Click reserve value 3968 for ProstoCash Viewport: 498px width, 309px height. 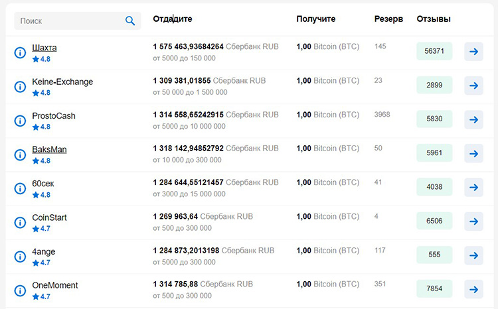[x=382, y=115]
